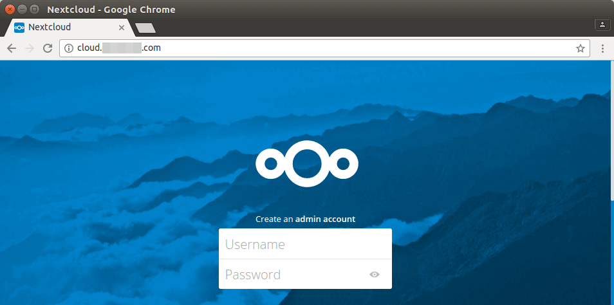The height and width of the screenshot is (305, 614).
Task: Open a new tab
Action: tap(145, 28)
